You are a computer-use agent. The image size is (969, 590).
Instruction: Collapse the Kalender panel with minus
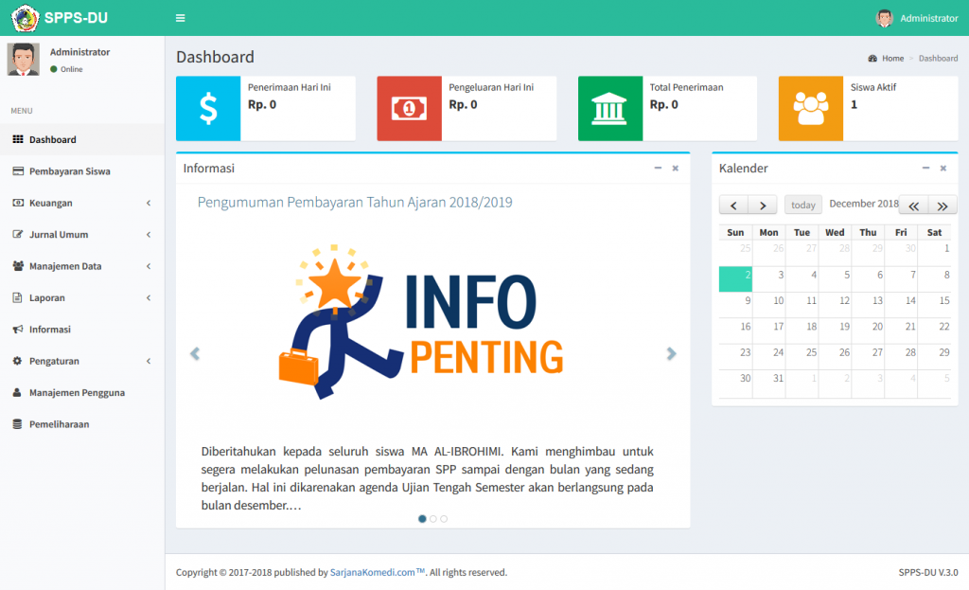pyautogui.click(x=925, y=168)
